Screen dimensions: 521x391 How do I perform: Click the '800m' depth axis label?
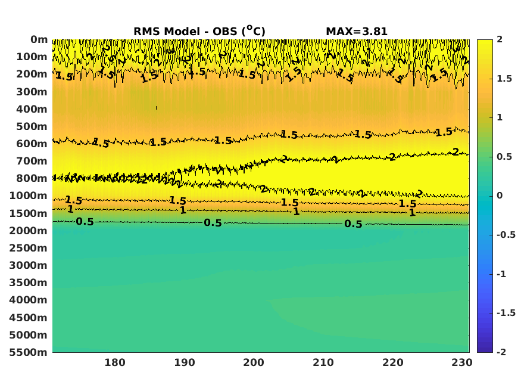pyautogui.click(x=32, y=178)
